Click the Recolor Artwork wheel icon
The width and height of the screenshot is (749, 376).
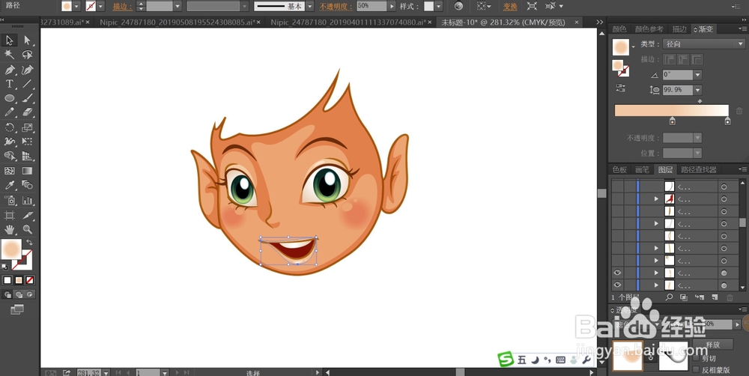coord(458,6)
